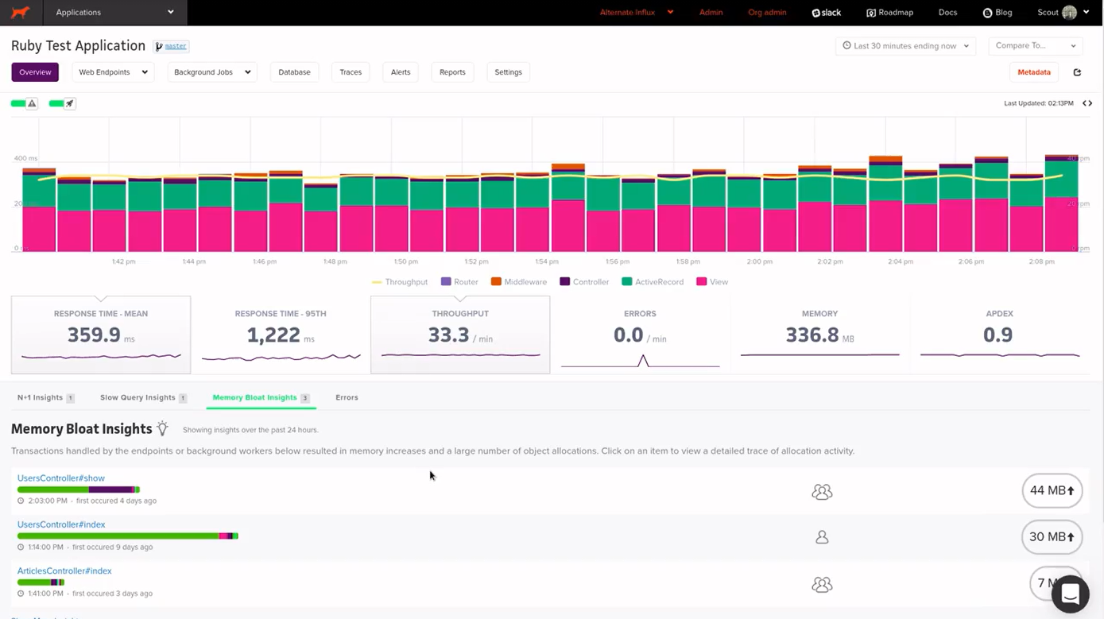This screenshot has height=619, width=1104.
Task: Select the Throughput metric card
Action: (460, 335)
